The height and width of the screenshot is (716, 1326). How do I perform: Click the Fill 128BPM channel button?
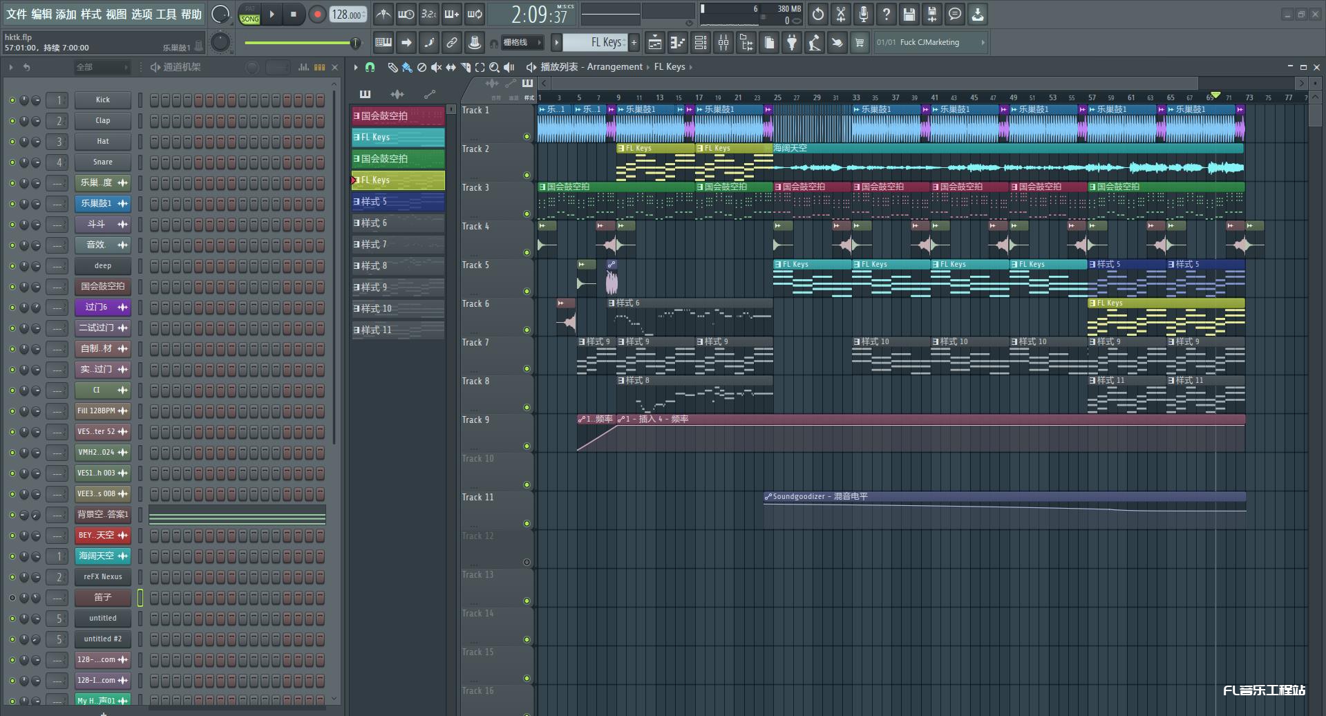(x=103, y=411)
